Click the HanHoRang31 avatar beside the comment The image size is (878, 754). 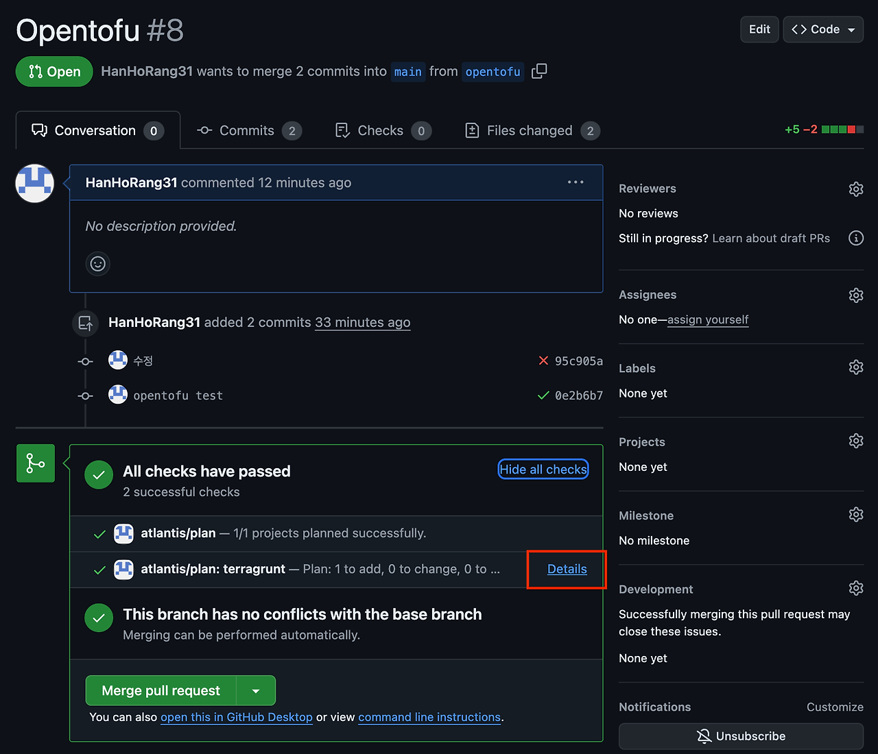pos(34,183)
